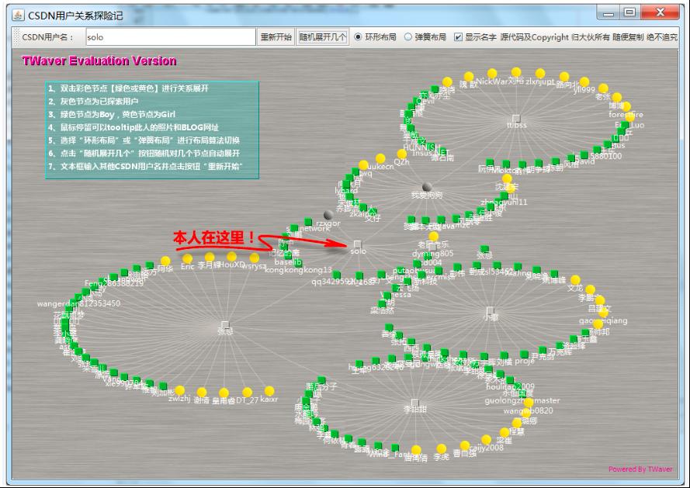Click the yellow DT_27 node
The height and width of the screenshot is (488, 690).
pos(248,392)
